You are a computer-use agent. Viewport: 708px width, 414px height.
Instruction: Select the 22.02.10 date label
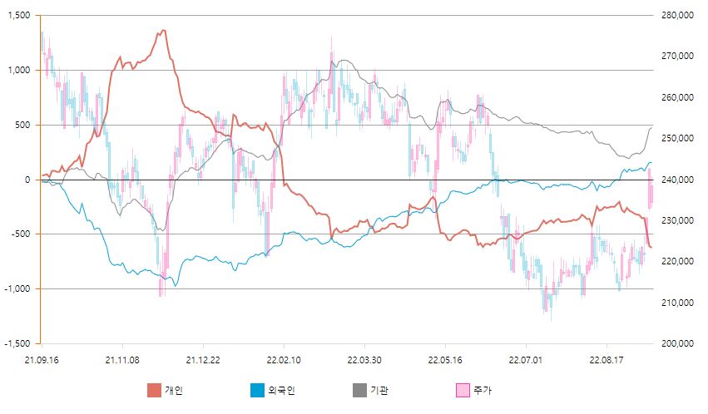click(x=283, y=360)
